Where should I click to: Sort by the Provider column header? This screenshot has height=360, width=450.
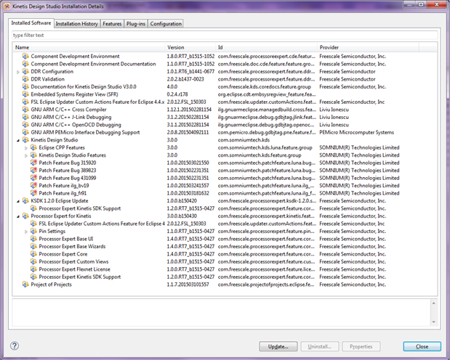click(x=368, y=47)
